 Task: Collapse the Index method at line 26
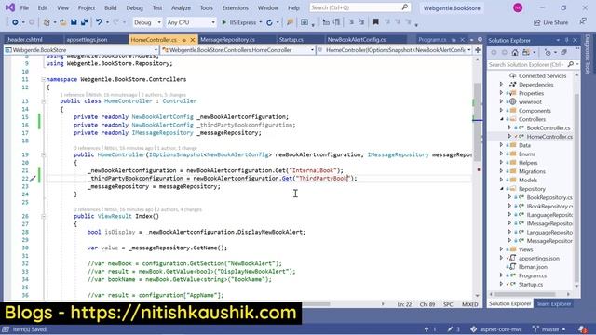tap(44, 216)
